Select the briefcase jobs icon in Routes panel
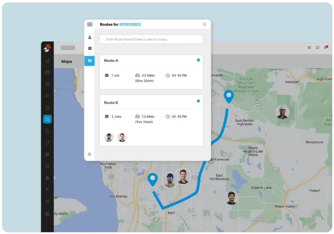334x234 pixels. pos(89,48)
